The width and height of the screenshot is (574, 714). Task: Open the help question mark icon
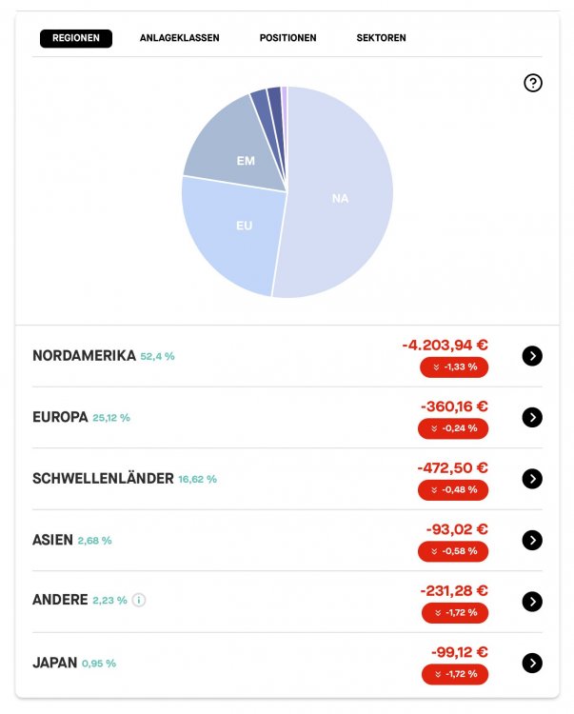(x=533, y=83)
